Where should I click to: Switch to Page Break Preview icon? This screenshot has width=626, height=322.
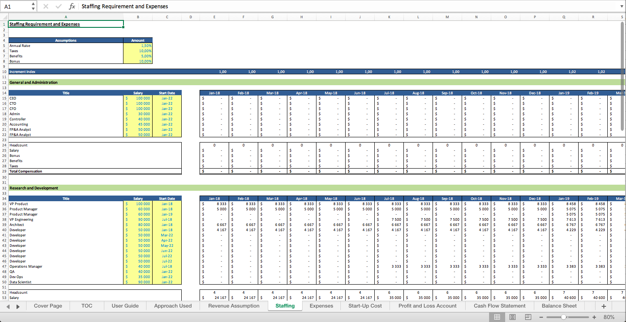tap(528, 317)
